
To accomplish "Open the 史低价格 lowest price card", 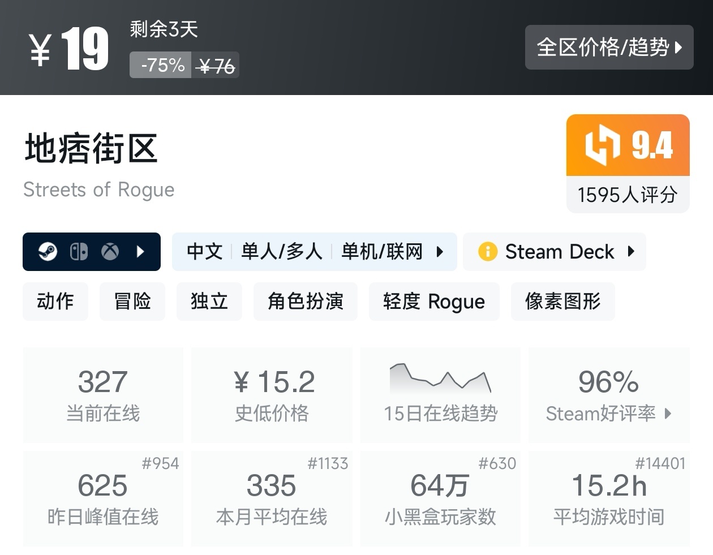I will click(x=272, y=395).
